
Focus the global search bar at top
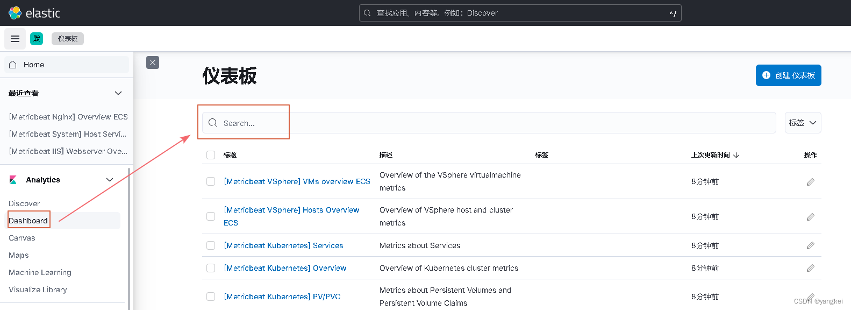click(520, 13)
